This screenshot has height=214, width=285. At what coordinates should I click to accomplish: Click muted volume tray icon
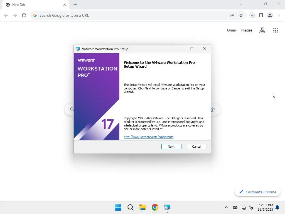pos(251,207)
